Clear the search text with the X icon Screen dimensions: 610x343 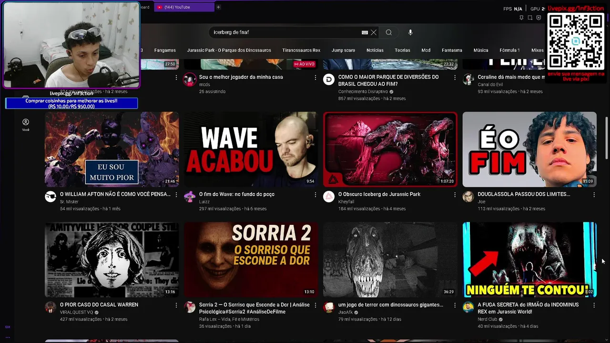[374, 32]
